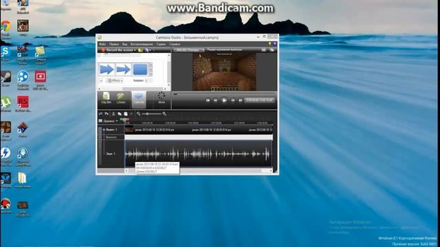The height and width of the screenshot is (247, 440).
Task: Click the timeline playhead marker
Action: click(x=124, y=120)
